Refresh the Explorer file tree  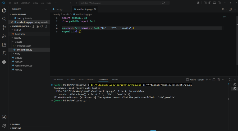[x=42, y=26]
